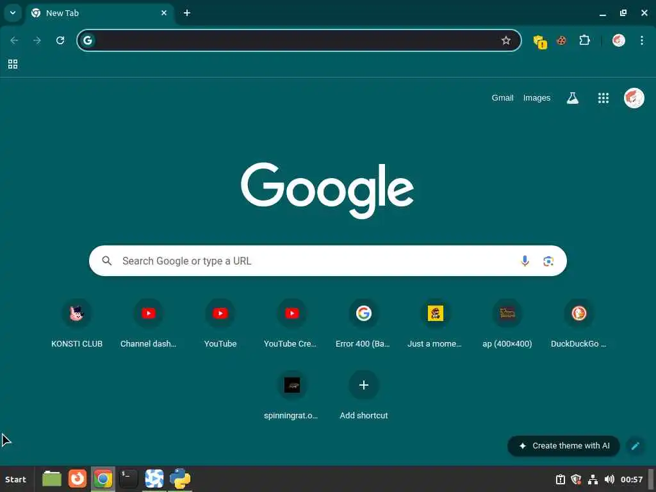Viewport: 656px width, 492px height.
Task: Open DuckDuckGo shortcut
Action: 579,324
